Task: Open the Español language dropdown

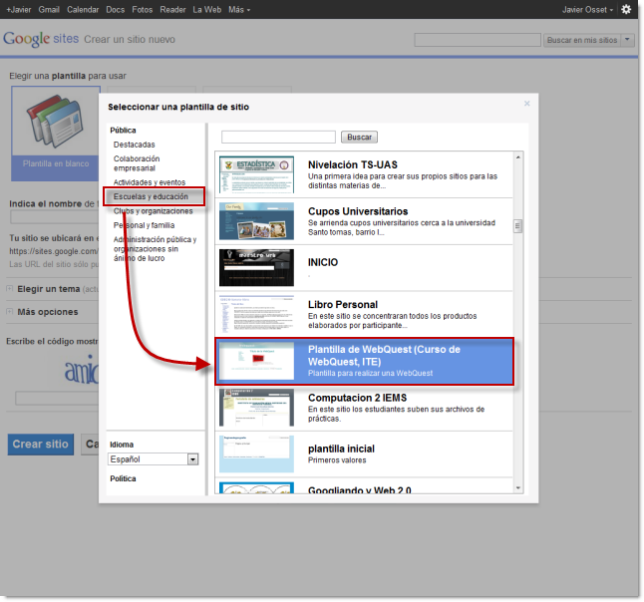Action: [154, 459]
